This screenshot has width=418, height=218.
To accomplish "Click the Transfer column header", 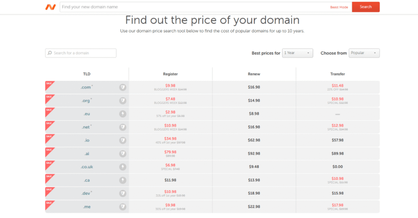I will pyautogui.click(x=338, y=74).
